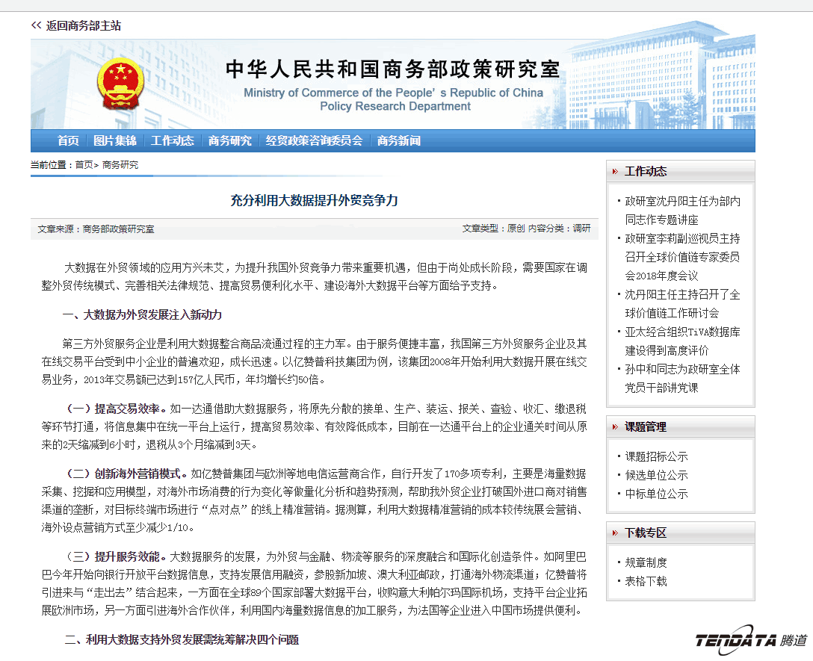Click the red arrow icon beside 工作动态 panel header
Image resolution: width=813 pixels, height=661 pixels.
(616, 171)
